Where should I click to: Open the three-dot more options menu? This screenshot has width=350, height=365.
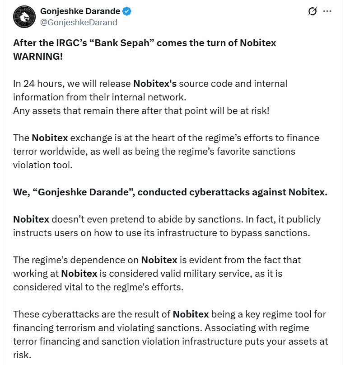327,12
